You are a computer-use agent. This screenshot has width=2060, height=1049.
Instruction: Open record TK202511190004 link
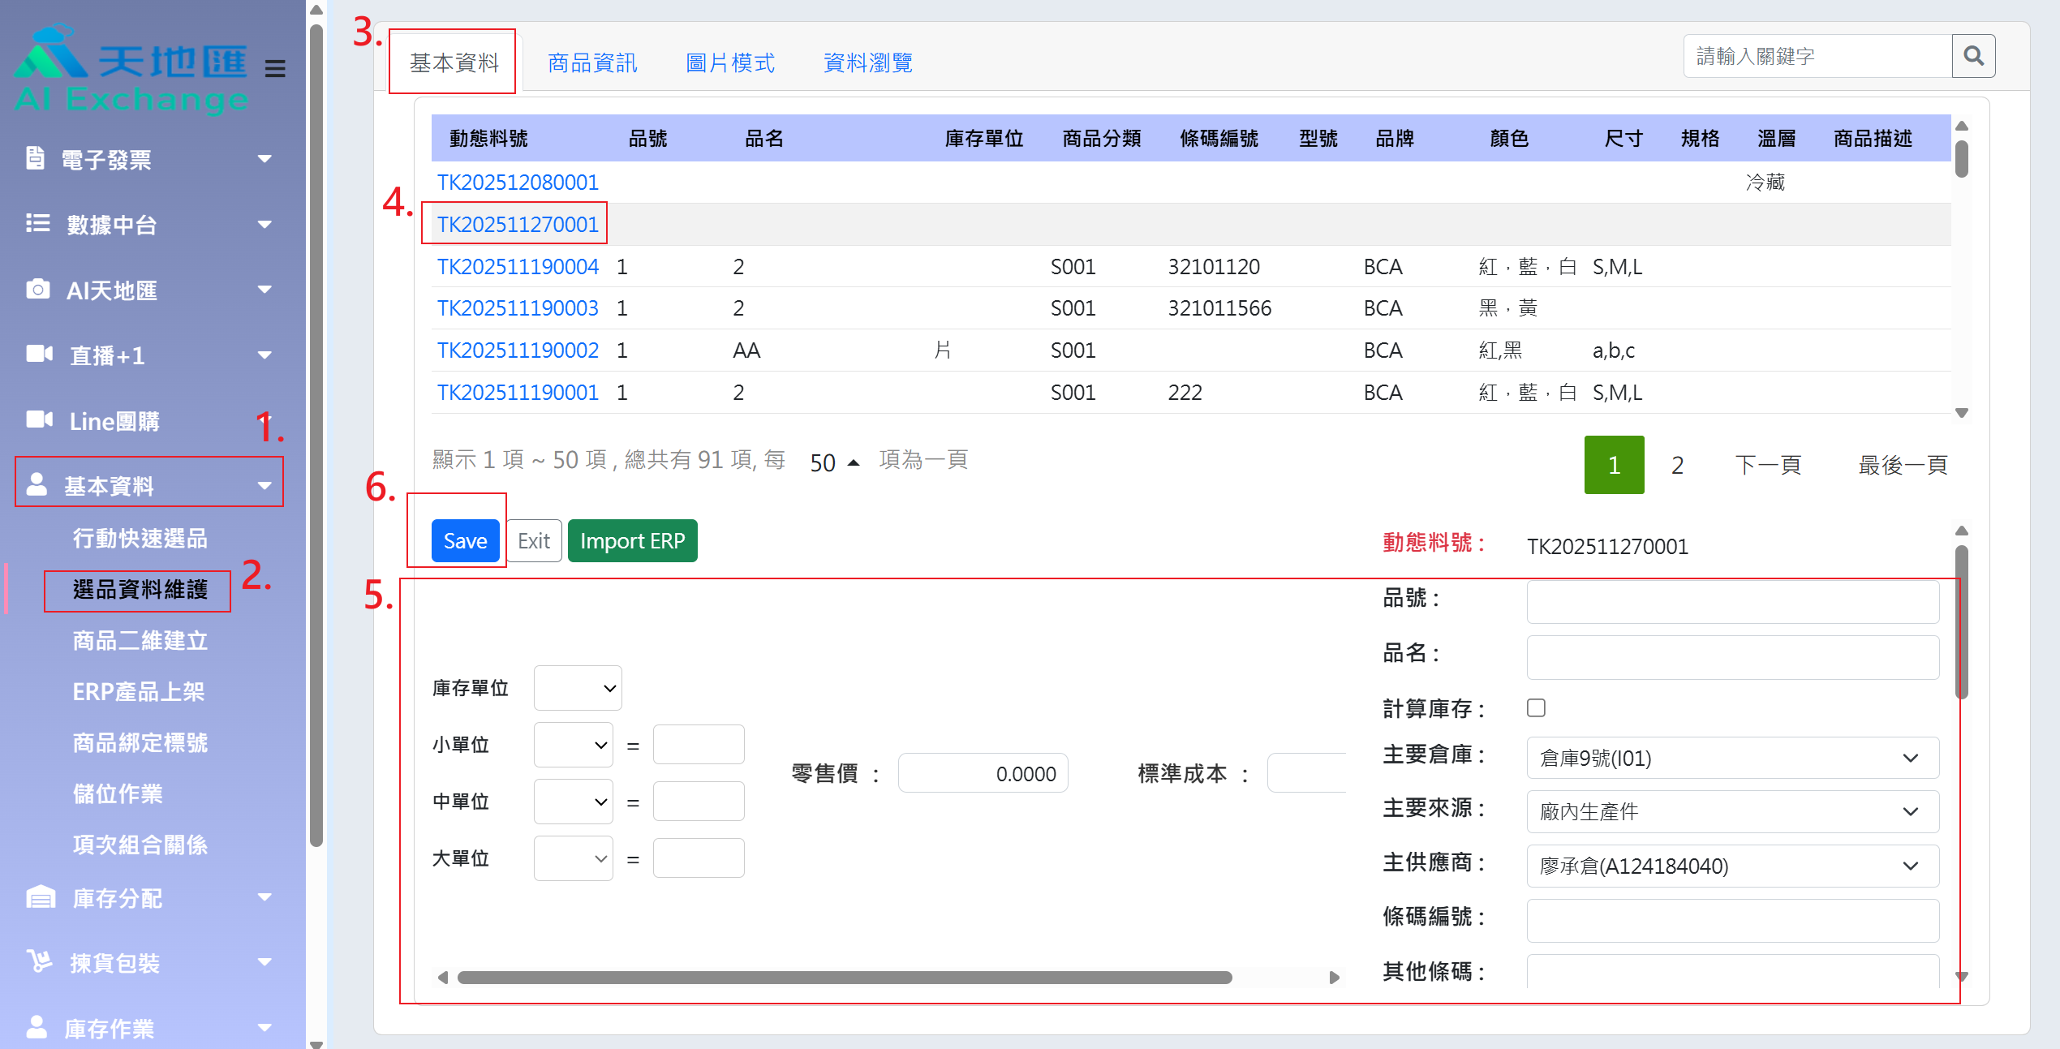518,266
